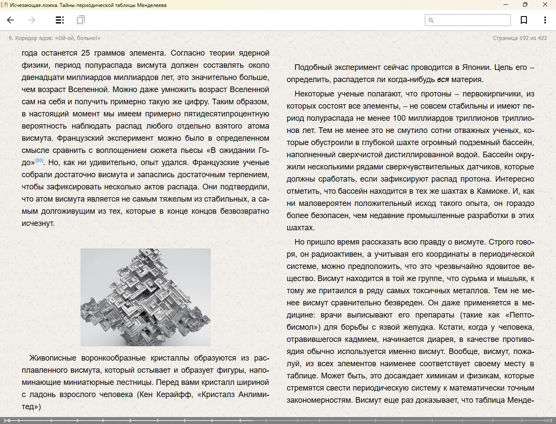
Task: Restore down the reader window
Action: click(x=525, y=5)
